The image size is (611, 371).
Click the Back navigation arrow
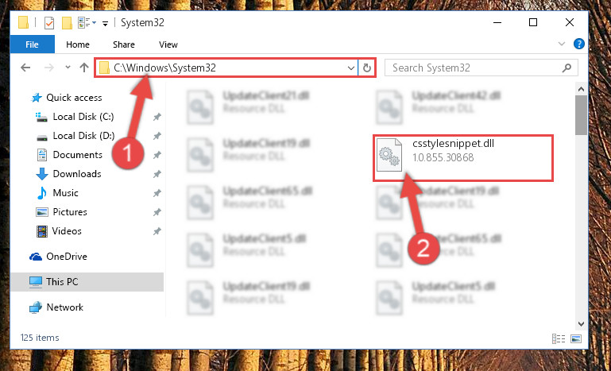click(x=25, y=68)
